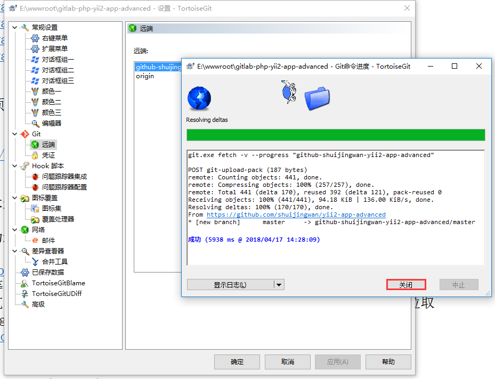495x379 pixels.
Task: Click the gear icon beside 已保存数据
Action: pyautogui.click(x=25, y=273)
